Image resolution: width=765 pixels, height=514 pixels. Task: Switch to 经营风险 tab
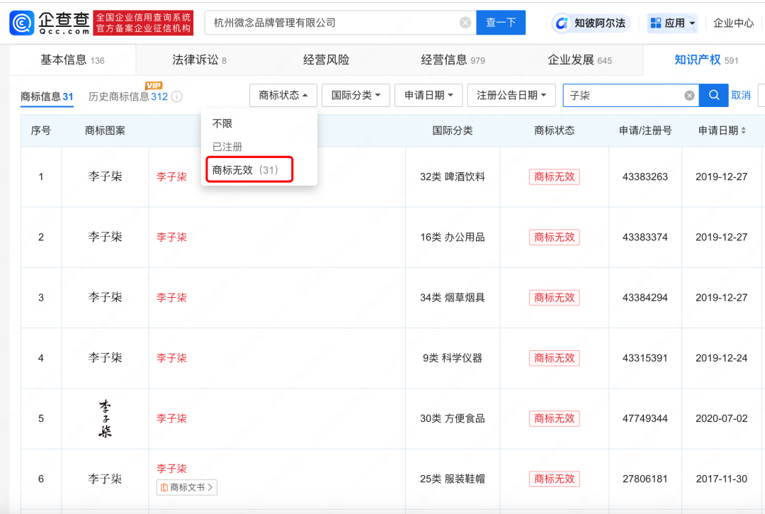[x=326, y=60]
